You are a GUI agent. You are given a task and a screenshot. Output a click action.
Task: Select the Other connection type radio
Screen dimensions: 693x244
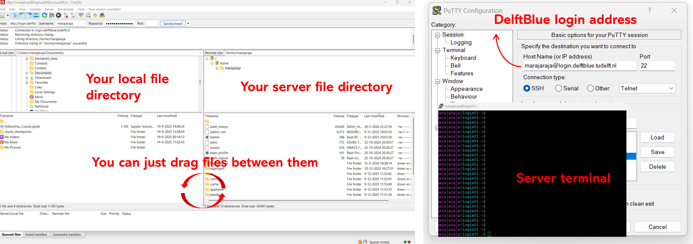[591, 88]
